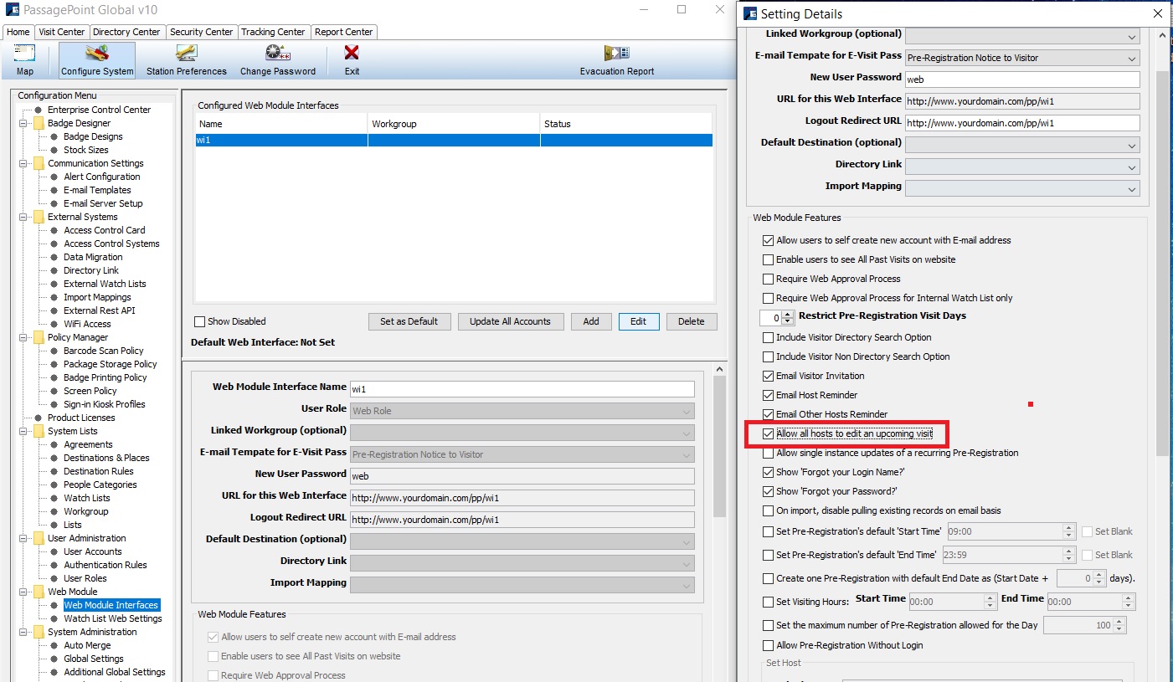Image resolution: width=1173 pixels, height=682 pixels.
Task: Switch to the Report Center tab
Action: tap(344, 32)
